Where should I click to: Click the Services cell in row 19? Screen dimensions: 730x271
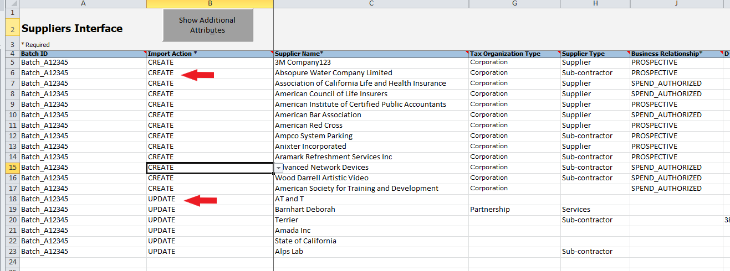595,210
